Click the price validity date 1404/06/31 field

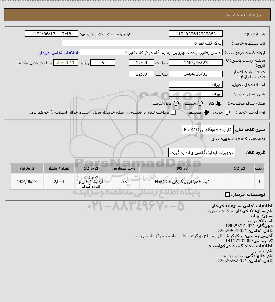(195, 74)
